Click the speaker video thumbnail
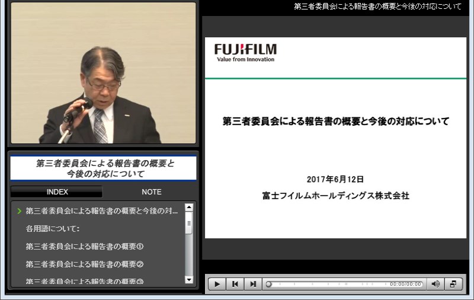Image resolution: width=474 pixels, height=300 pixels. (x=103, y=73)
